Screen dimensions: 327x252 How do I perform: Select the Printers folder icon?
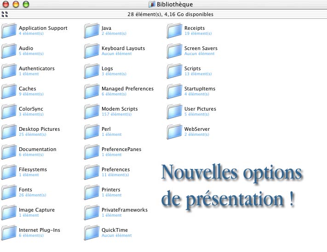(92, 192)
